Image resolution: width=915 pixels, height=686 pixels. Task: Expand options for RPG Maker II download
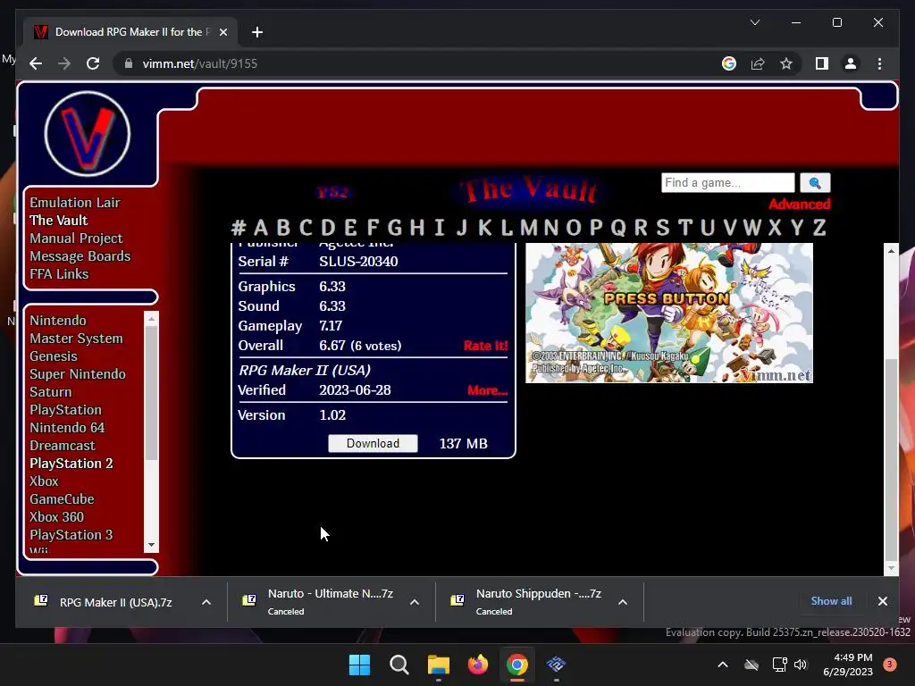pos(206,602)
